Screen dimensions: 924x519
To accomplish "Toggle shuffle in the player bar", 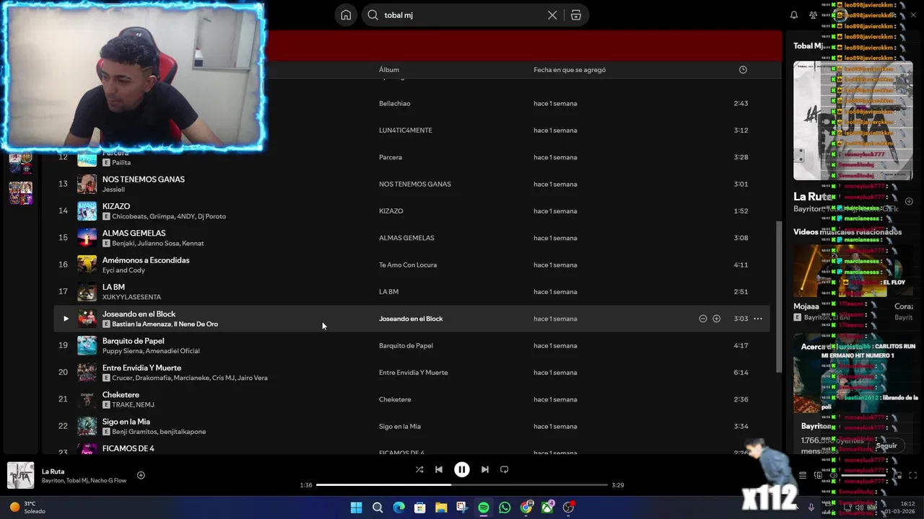I will pyautogui.click(x=419, y=469).
